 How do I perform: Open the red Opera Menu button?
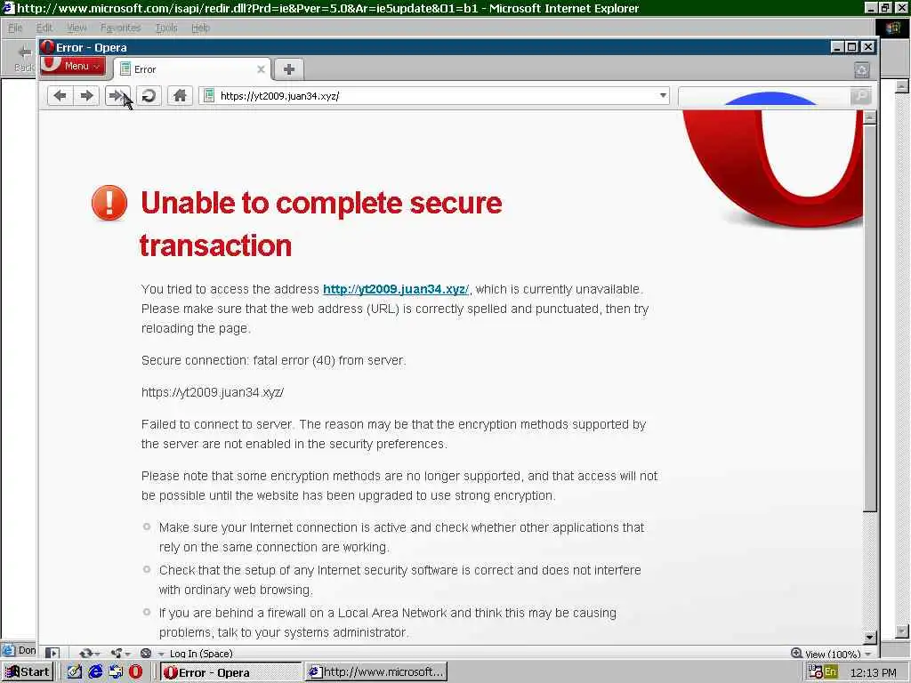(x=75, y=66)
